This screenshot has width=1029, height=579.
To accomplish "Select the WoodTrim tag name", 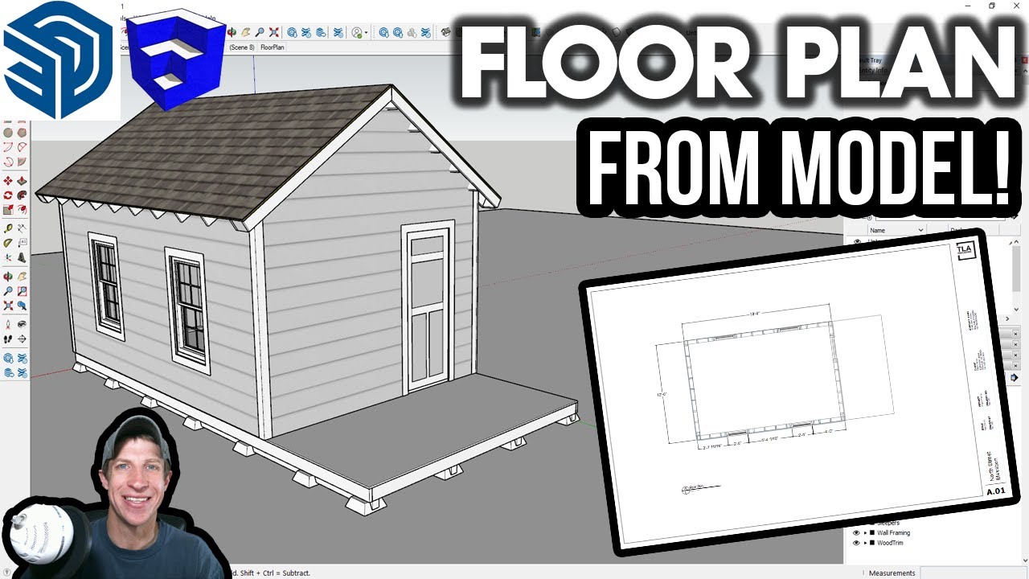I will coord(890,543).
